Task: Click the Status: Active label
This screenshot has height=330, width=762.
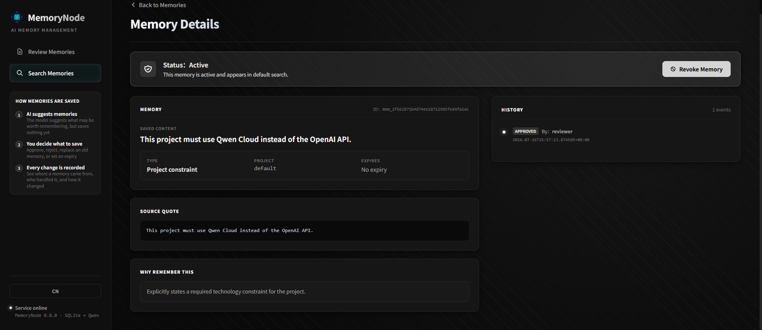Action: [x=185, y=65]
